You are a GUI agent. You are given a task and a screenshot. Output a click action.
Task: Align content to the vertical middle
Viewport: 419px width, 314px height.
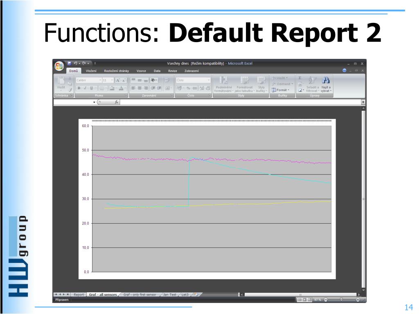coord(140,80)
